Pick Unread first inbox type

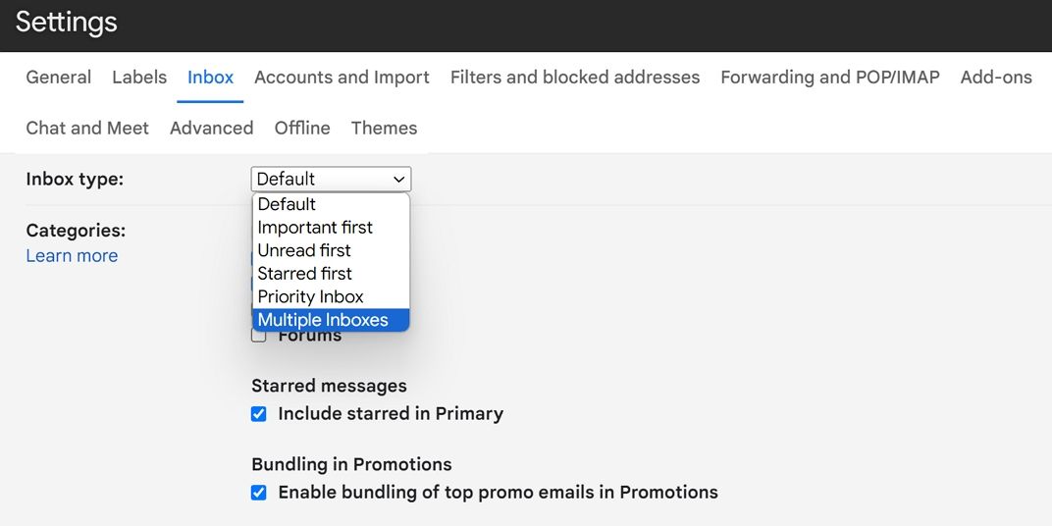[304, 250]
